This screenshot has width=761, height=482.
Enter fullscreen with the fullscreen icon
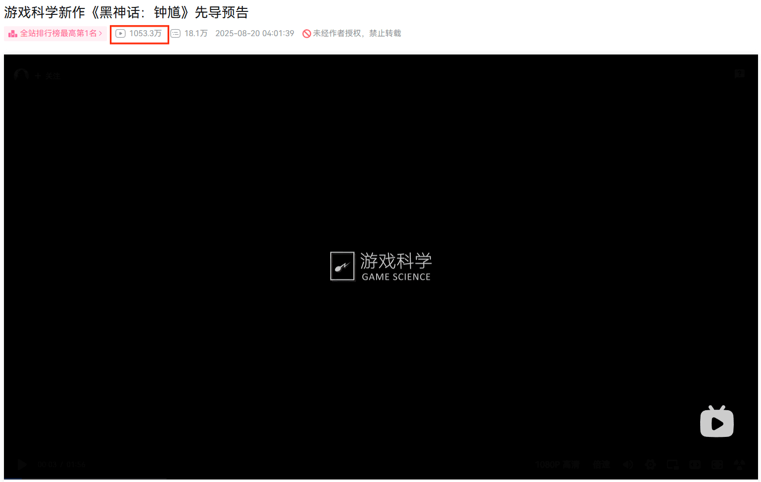739,465
